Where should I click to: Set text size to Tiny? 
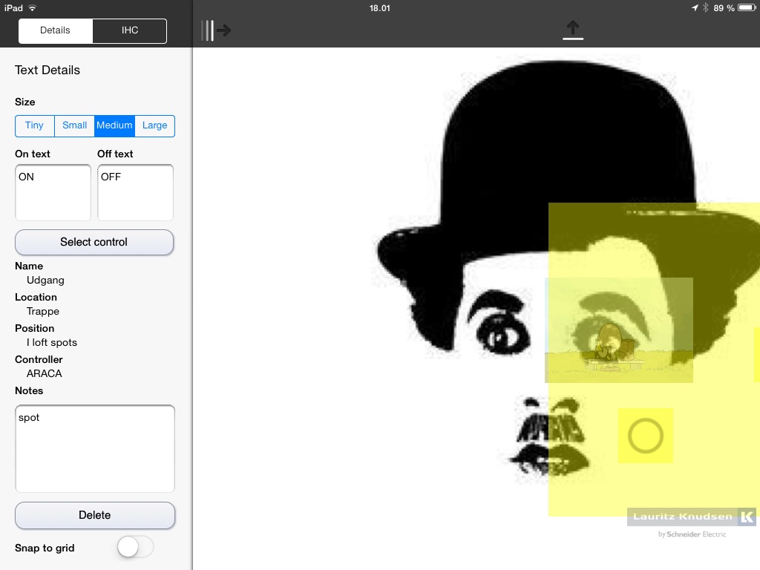coord(34,125)
